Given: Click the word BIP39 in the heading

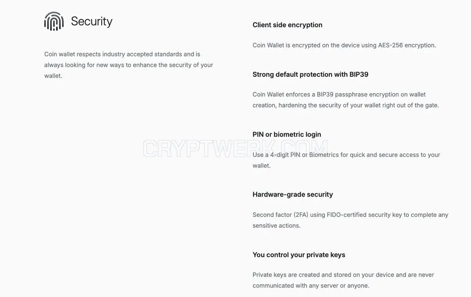Looking at the screenshot, I should pyautogui.click(x=358, y=74).
